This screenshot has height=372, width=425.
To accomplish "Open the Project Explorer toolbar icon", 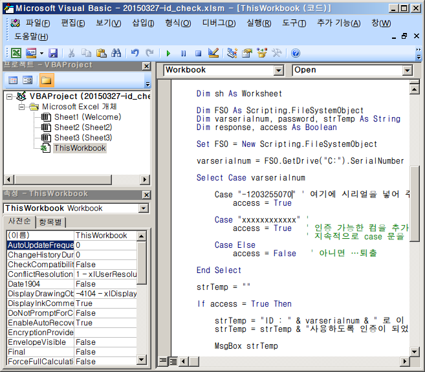I will click(232, 53).
